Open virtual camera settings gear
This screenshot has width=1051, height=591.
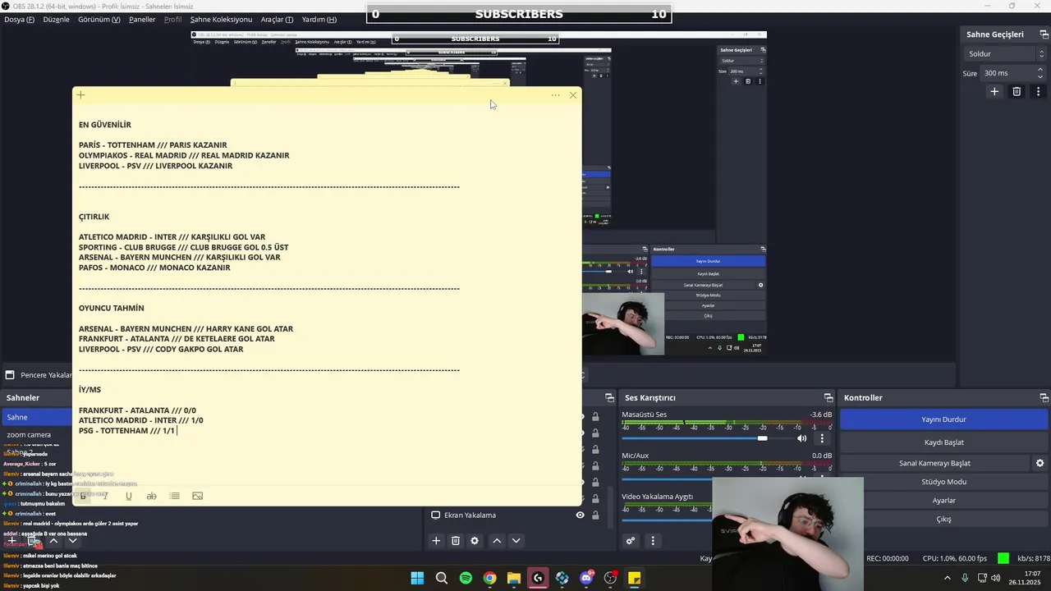point(1040,463)
